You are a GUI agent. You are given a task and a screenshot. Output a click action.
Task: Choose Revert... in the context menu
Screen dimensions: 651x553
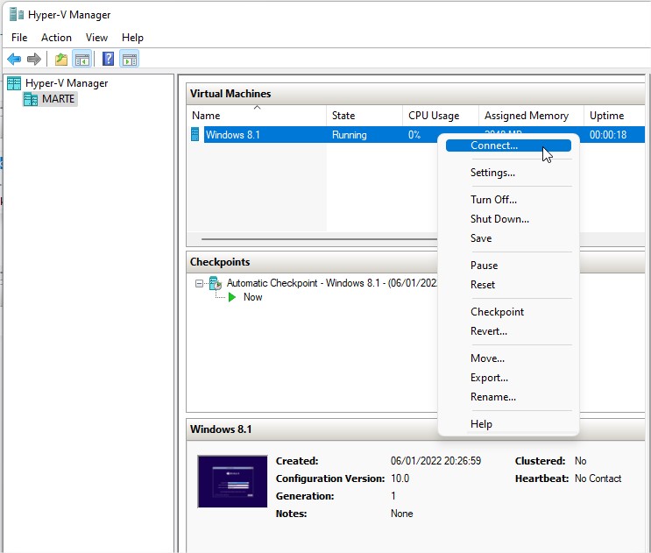[508, 331]
